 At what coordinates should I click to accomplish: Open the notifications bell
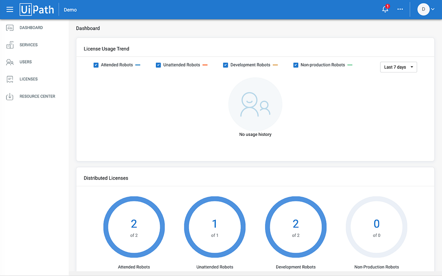[385, 9]
